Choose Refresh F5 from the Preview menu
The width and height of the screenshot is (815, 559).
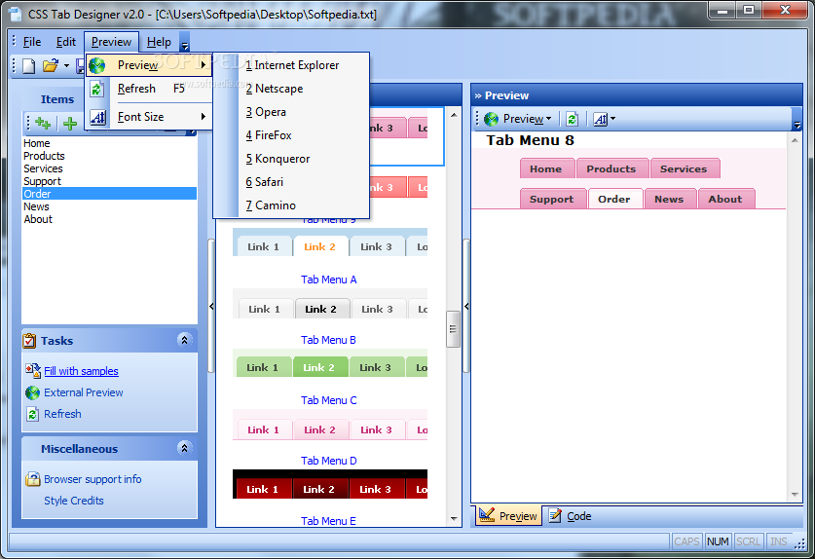tap(149, 89)
